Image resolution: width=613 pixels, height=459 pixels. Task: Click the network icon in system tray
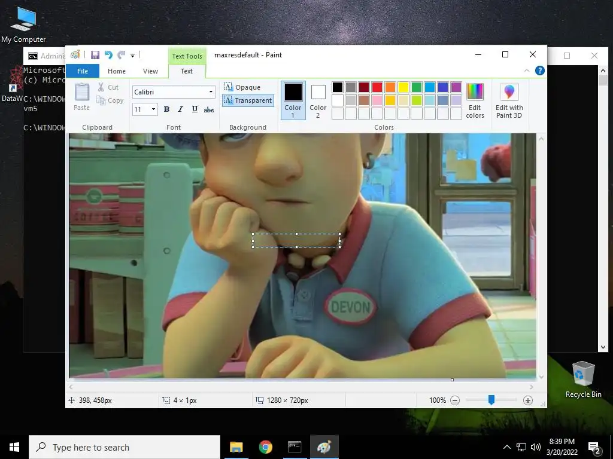point(521,447)
